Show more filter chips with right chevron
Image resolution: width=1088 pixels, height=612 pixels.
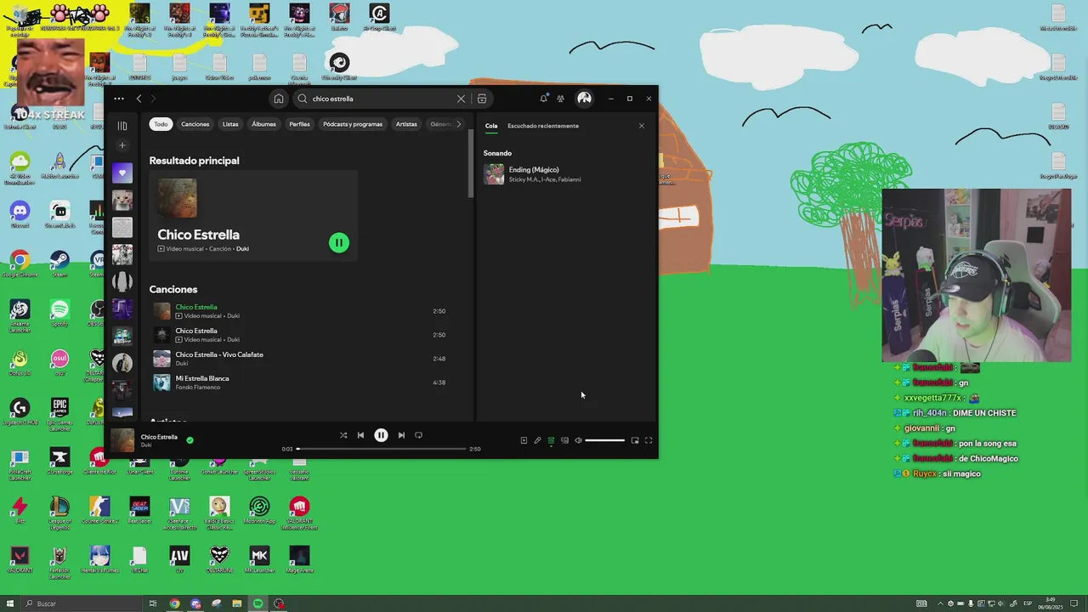[459, 124]
